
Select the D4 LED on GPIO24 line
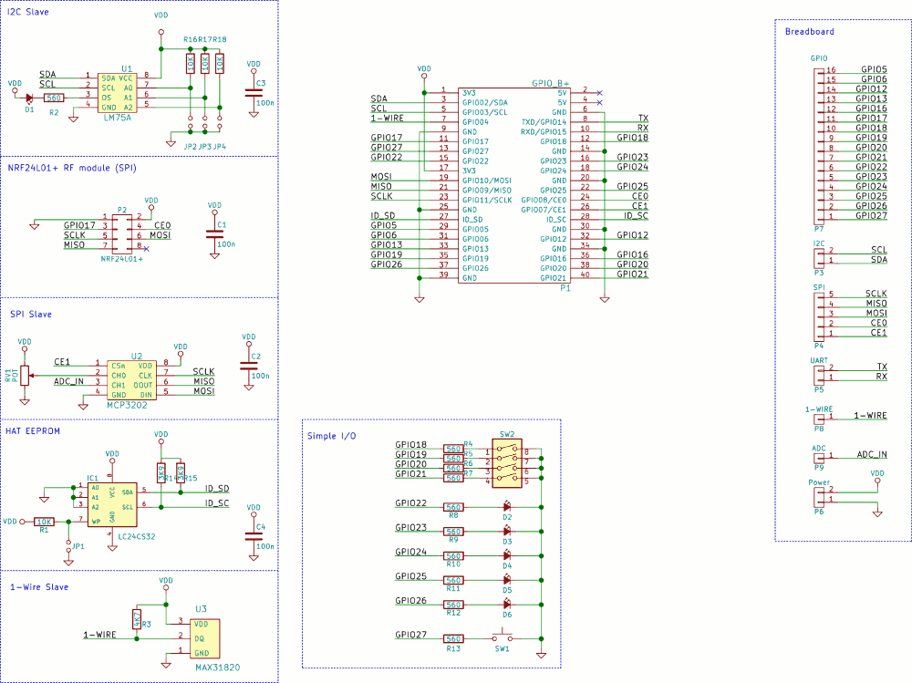pos(507,555)
